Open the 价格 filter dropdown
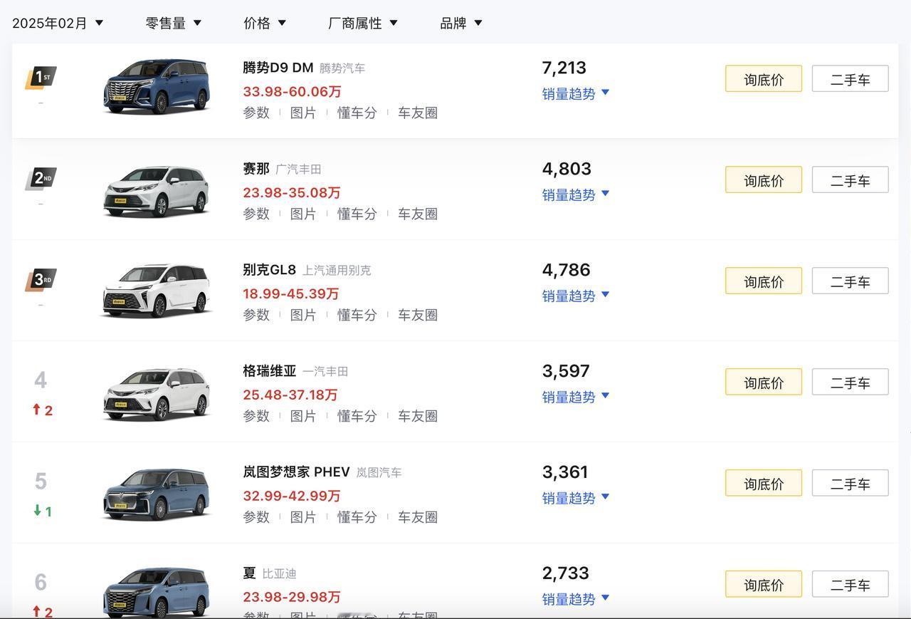The image size is (911, 619). 265,23
